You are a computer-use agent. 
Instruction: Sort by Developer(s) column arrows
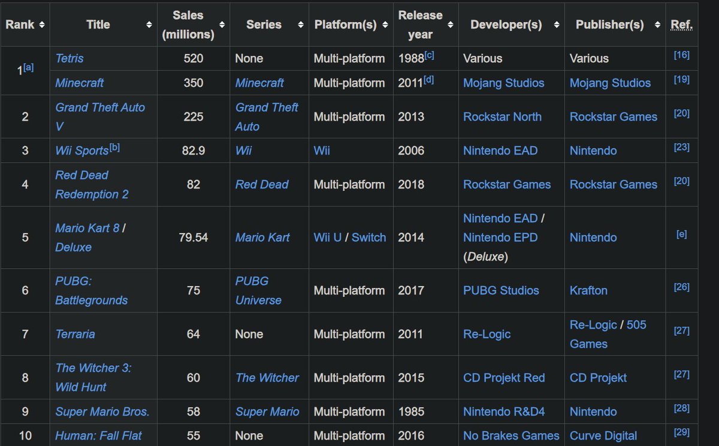pyautogui.click(x=555, y=25)
